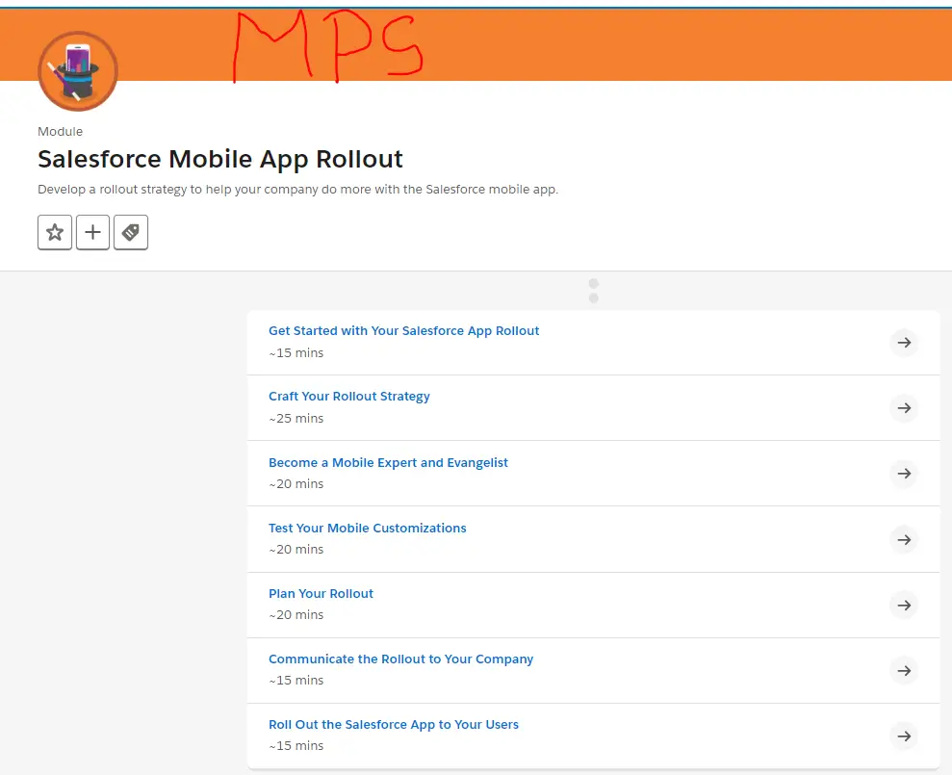Click the plus add-to-trailmix icon
The height and width of the screenshot is (775, 952).
tap(92, 232)
